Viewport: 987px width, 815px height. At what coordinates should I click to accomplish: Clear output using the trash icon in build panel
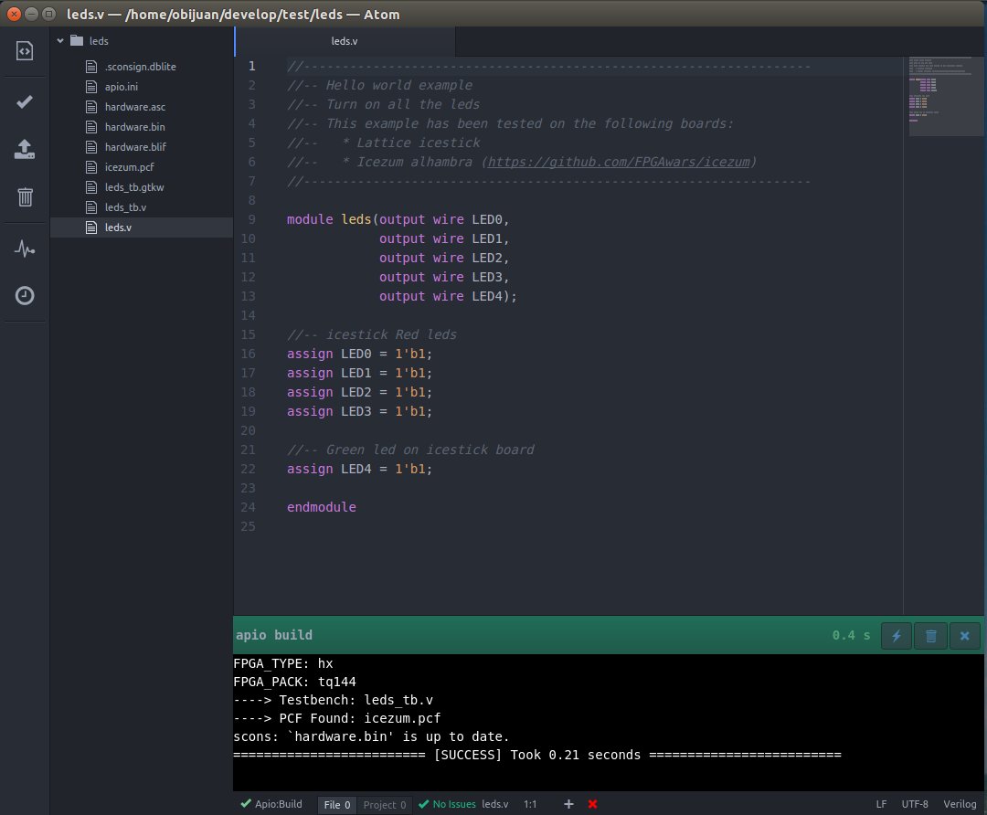point(930,635)
